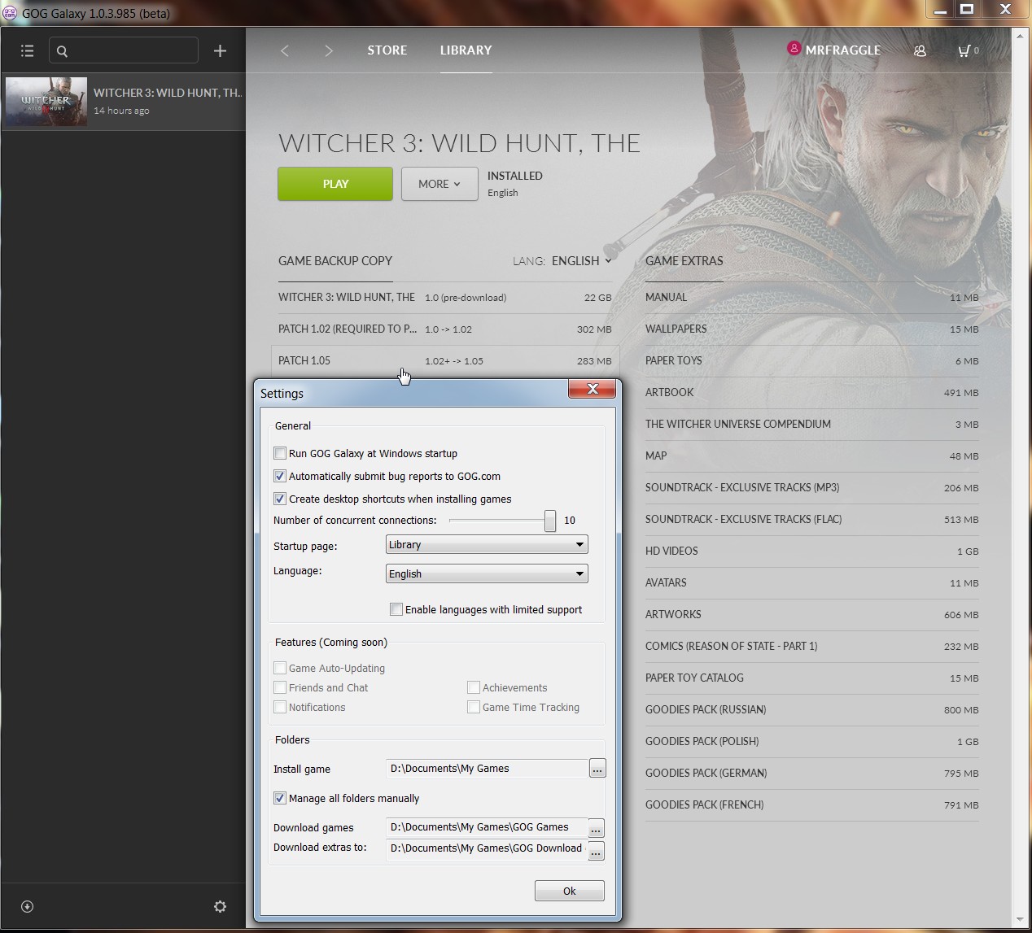The width and height of the screenshot is (1032, 933).
Task: Enable languages with limited support
Action: 396,609
